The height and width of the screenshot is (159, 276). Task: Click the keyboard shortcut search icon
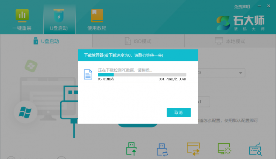[255, 149]
